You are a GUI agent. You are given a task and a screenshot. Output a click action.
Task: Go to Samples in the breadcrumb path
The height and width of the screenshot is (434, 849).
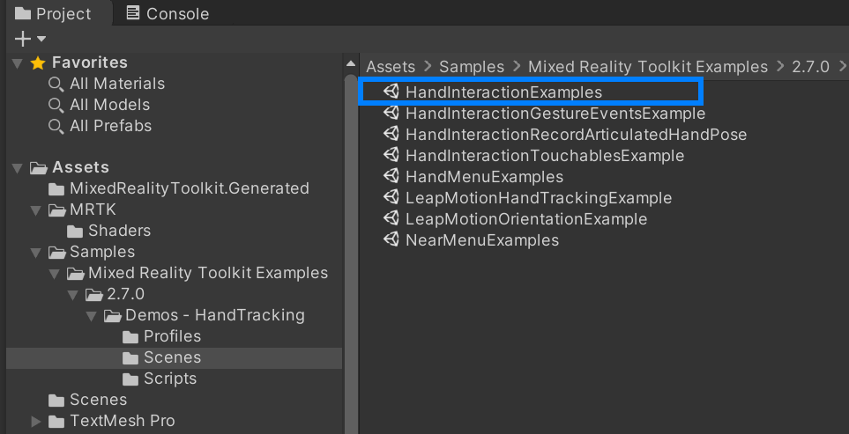[x=471, y=67]
